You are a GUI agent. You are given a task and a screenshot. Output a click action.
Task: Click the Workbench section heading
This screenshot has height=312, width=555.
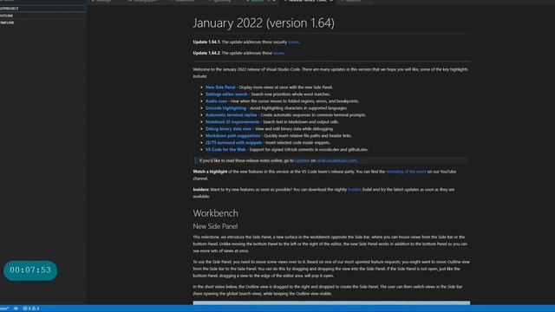click(216, 213)
